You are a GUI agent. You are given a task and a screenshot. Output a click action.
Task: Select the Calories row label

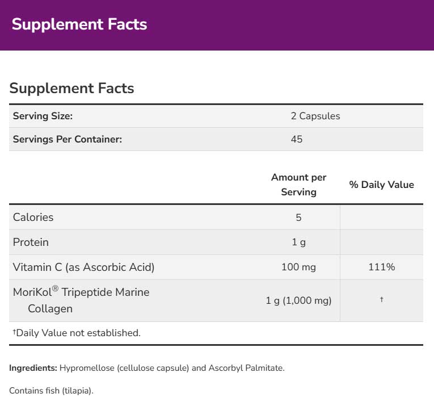click(x=33, y=217)
